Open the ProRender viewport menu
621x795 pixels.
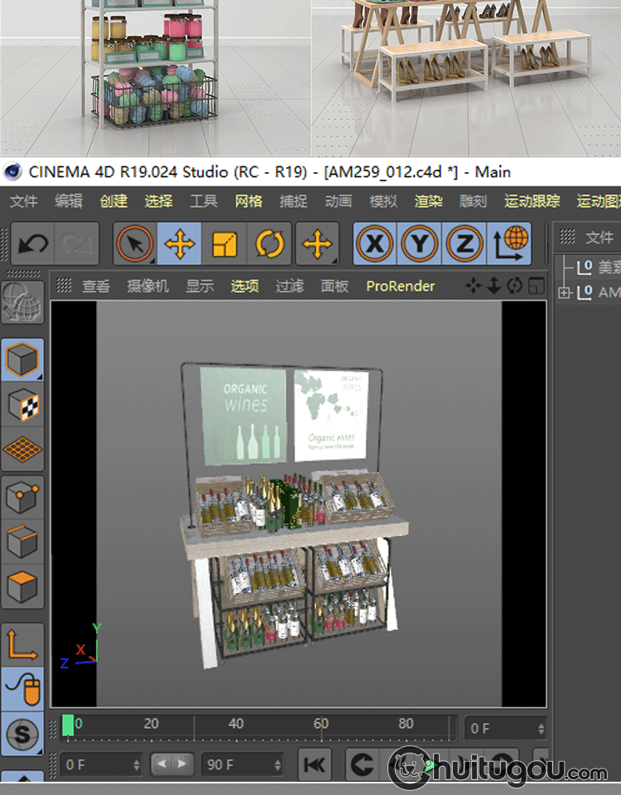[x=401, y=286]
